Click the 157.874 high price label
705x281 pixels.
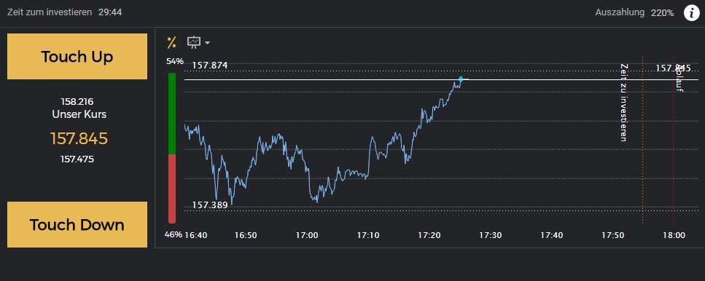click(x=210, y=66)
